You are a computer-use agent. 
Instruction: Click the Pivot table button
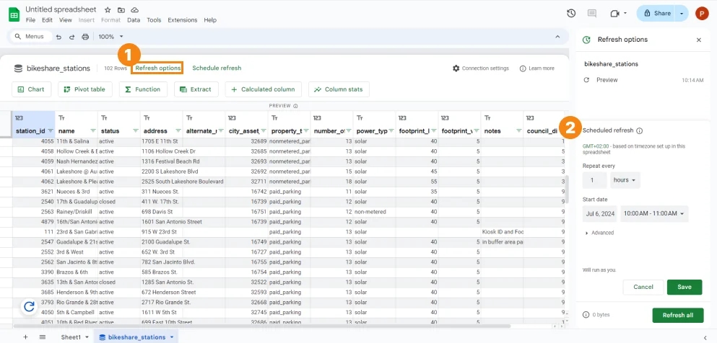point(85,89)
